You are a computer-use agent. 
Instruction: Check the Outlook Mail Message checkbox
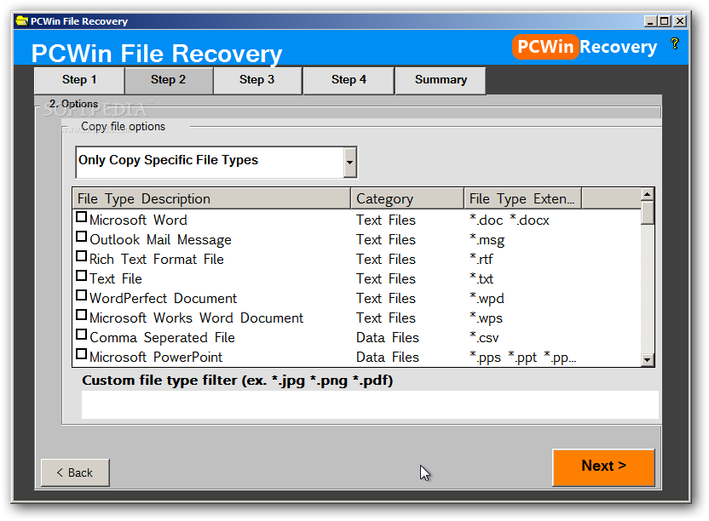pos(82,237)
